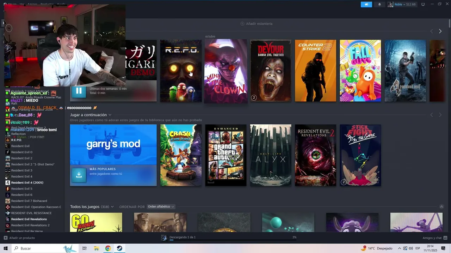This screenshot has width=451, height=253.
Task: Click the previous arrow on recent games shelf
Action: [432, 31]
